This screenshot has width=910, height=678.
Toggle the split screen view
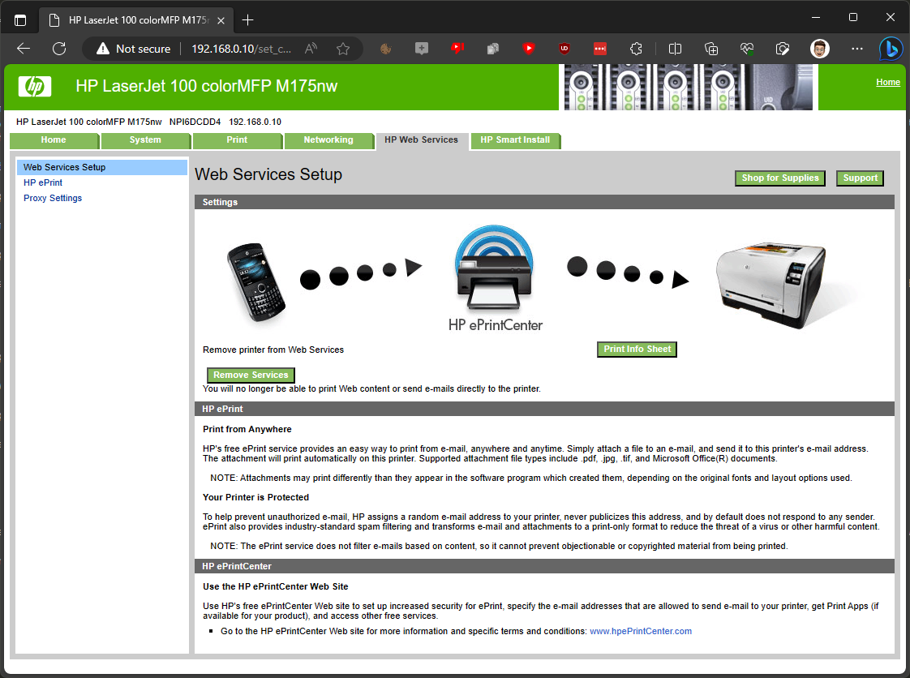[x=675, y=49]
